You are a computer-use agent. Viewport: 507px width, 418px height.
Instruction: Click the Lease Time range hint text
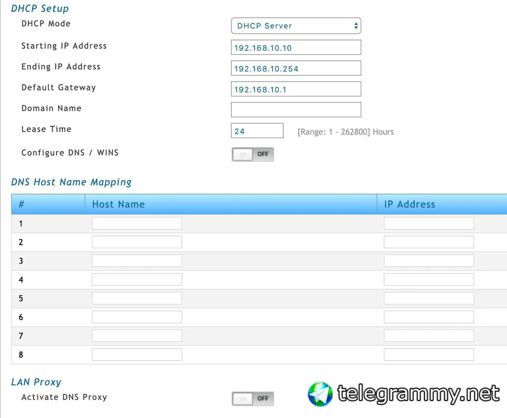(346, 132)
